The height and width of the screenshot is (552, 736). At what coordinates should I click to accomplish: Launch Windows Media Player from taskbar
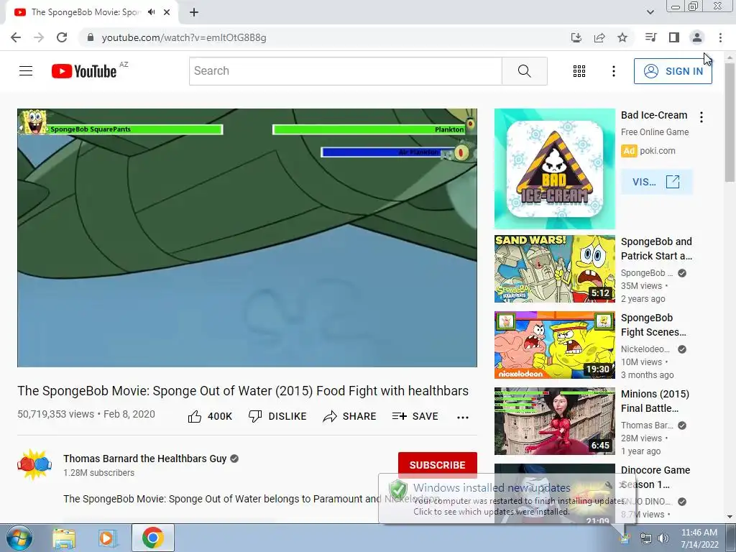(107, 538)
